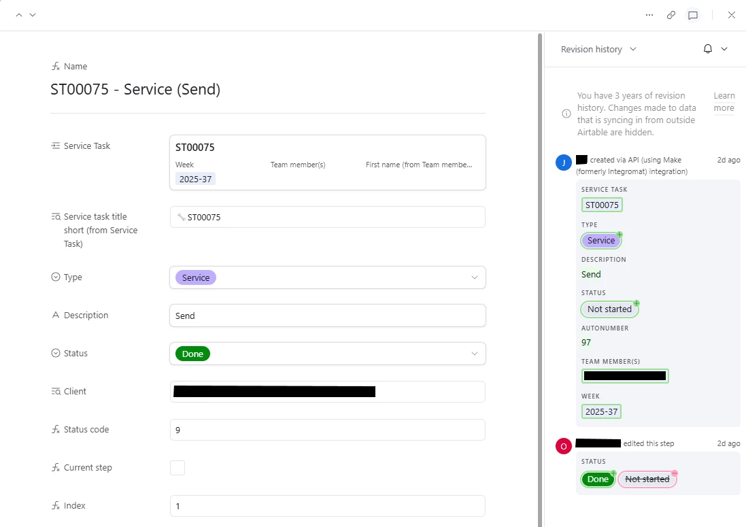Click the single-select icon beside Type

pyautogui.click(x=56, y=277)
